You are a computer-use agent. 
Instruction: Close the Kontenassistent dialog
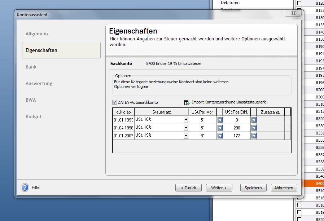coord(293,13)
